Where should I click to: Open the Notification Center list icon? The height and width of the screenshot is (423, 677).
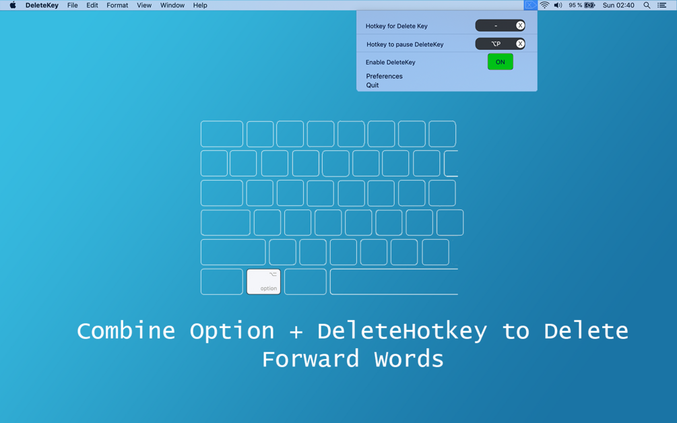pyautogui.click(x=662, y=5)
